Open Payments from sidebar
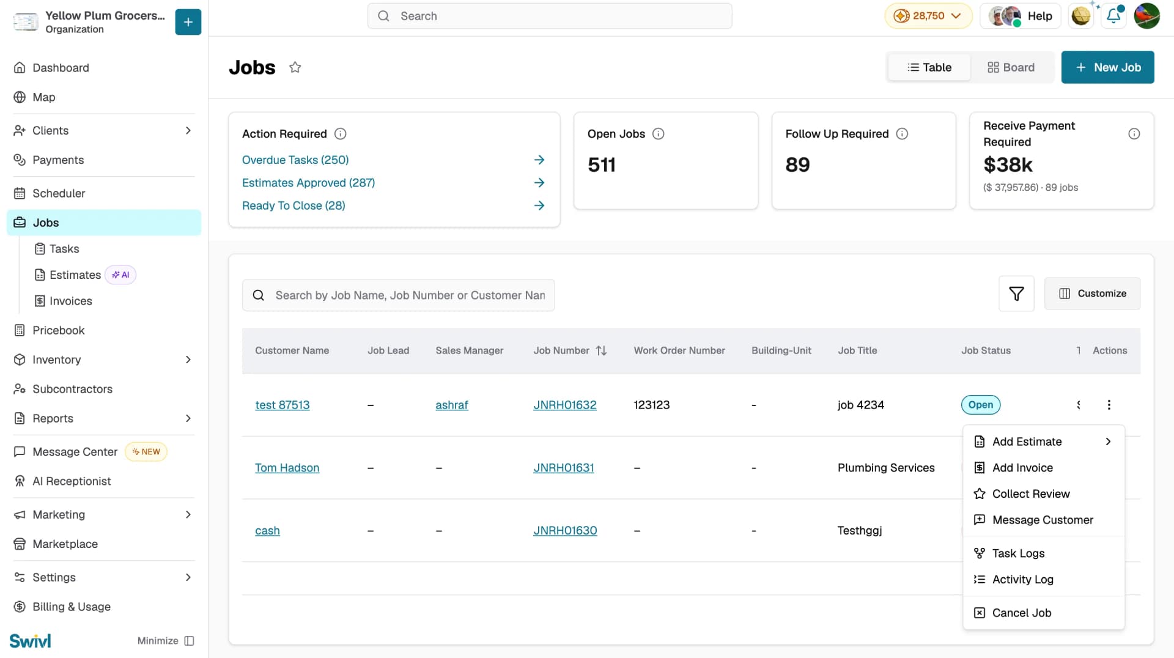This screenshot has width=1174, height=658. pyautogui.click(x=104, y=160)
